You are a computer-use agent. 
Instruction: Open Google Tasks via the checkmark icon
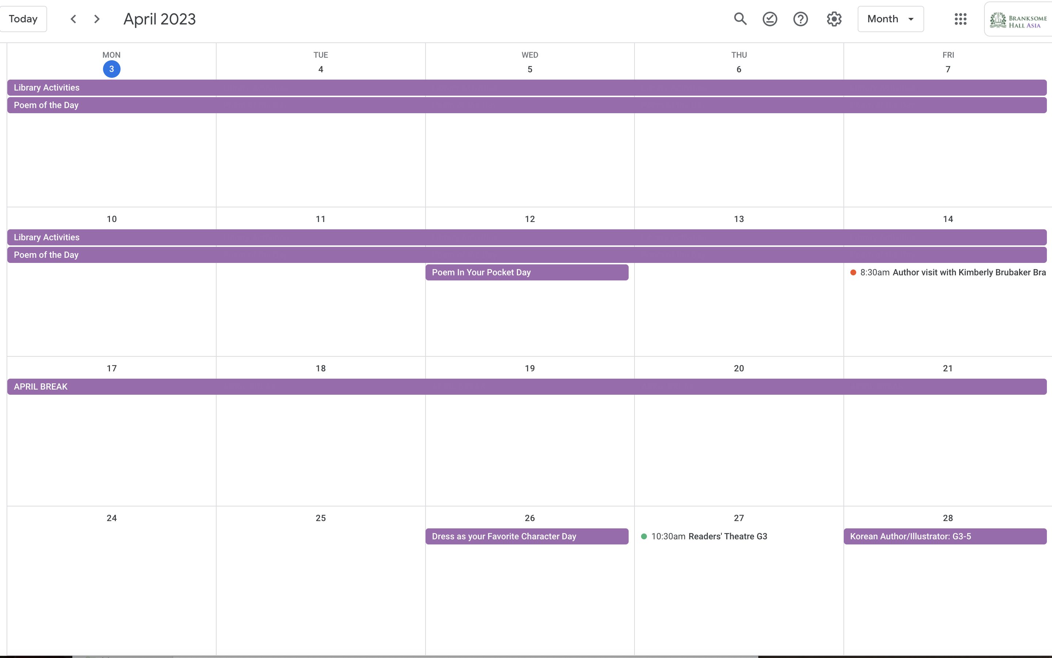[770, 19]
